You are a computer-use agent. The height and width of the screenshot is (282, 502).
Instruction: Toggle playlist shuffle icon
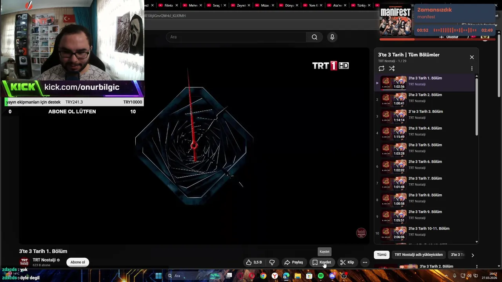point(392,69)
